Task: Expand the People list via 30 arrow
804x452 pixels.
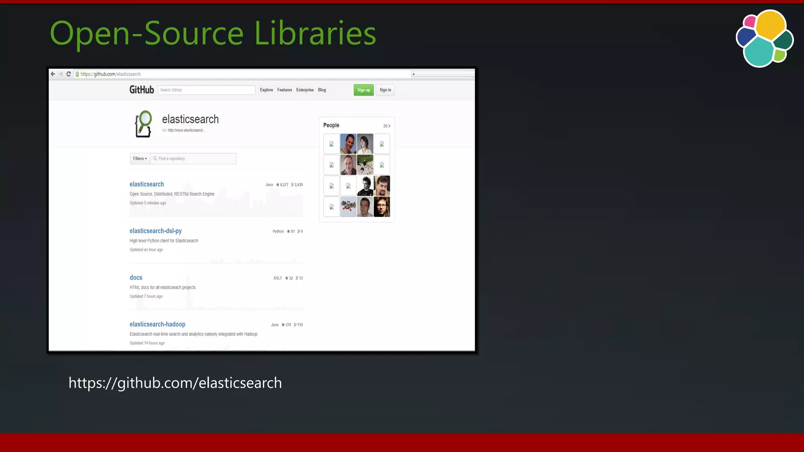Action: pyautogui.click(x=387, y=126)
